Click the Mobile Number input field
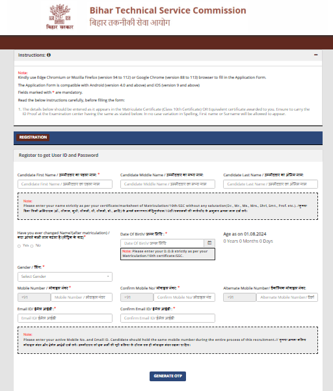333x391 pixels. pyautogui.click(x=81, y=297)
